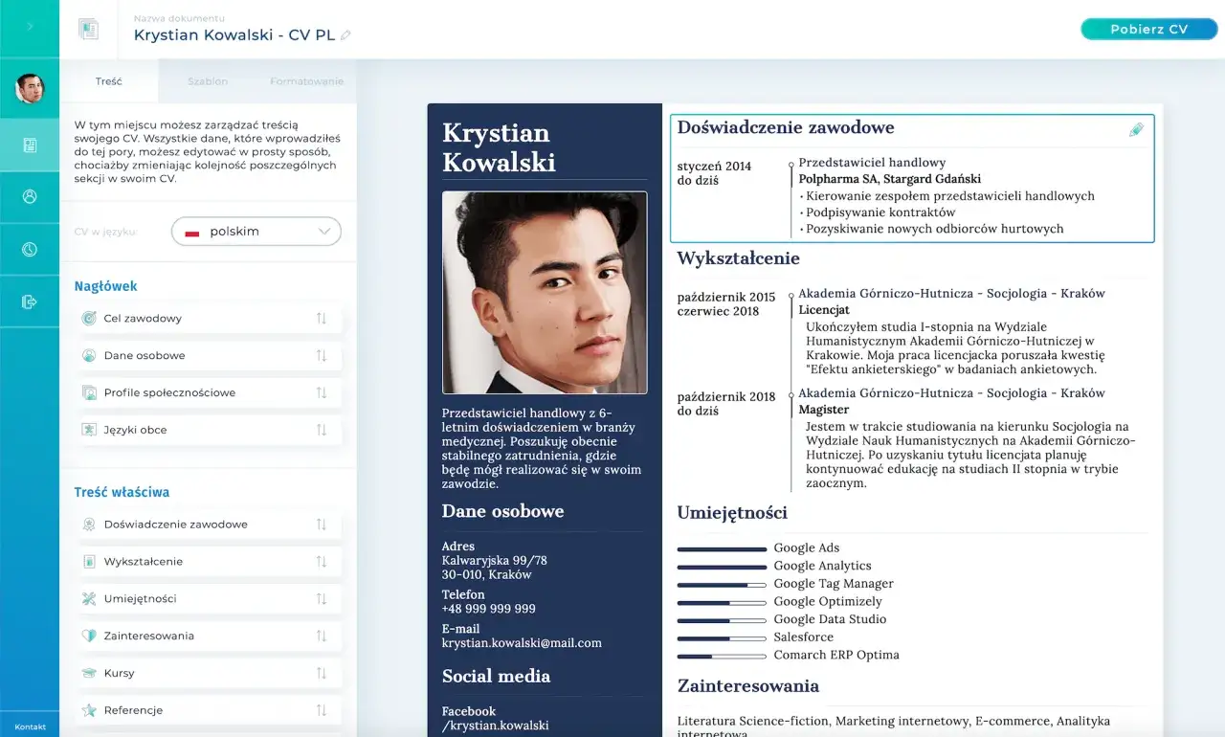Adjust the Google Ads skill level bar
This screenshot has width=1225, height=737.
click(x=722, y=549)
